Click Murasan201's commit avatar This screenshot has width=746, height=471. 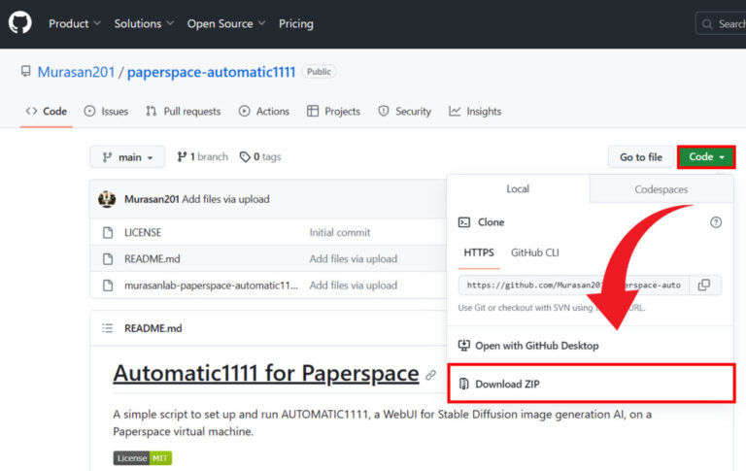(108, 199)
